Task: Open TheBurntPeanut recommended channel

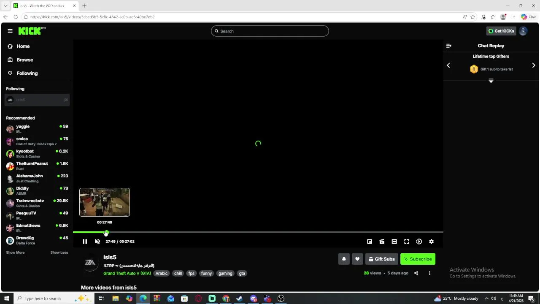Action: 37,166
